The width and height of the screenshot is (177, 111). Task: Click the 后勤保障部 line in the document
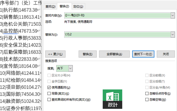[x=21, y=52]
